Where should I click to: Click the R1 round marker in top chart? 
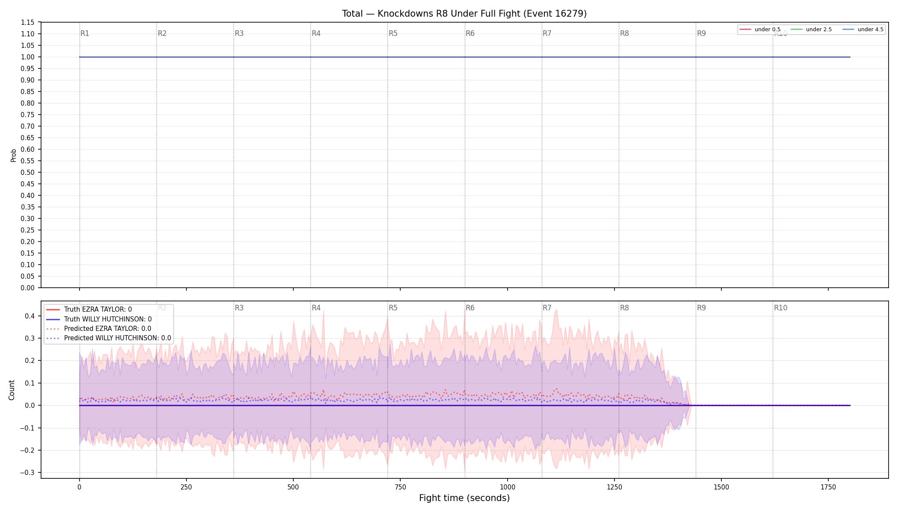click(x=85, y=33)
